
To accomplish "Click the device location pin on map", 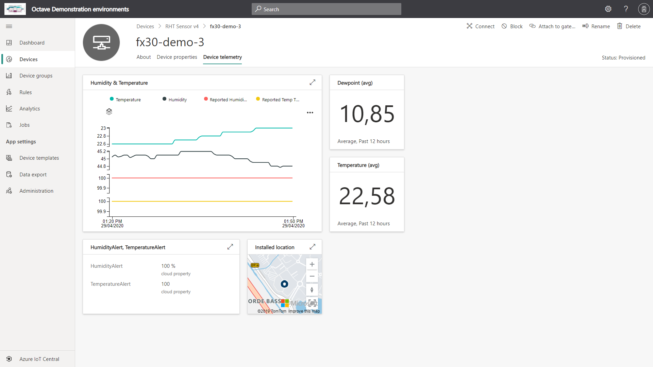I will coord(284,284).
